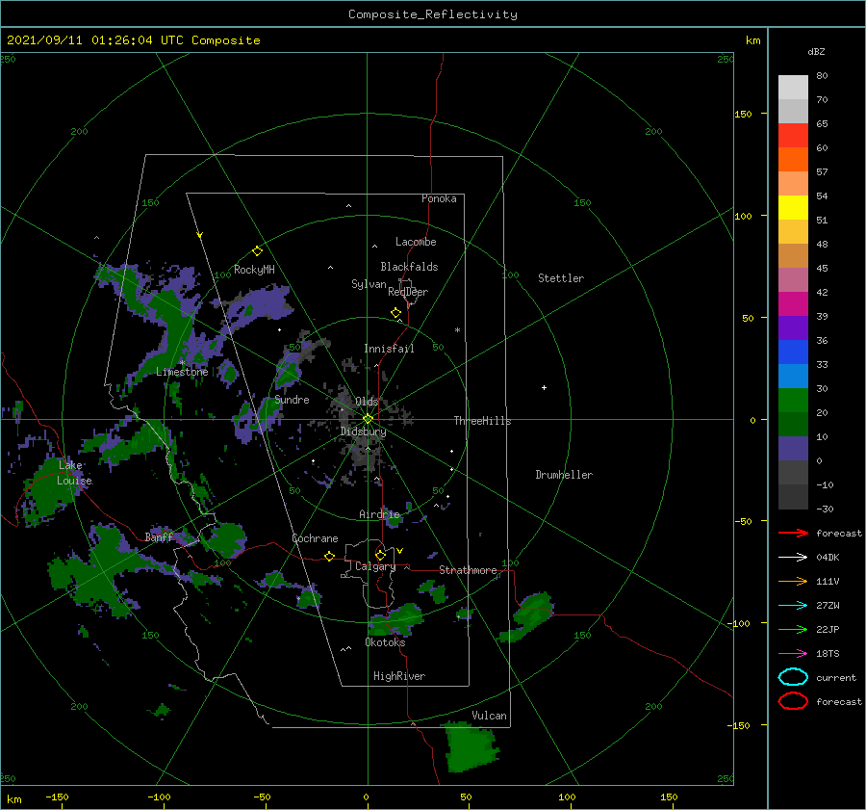Click the 'dBZ' legend heading

pos(816,52)
